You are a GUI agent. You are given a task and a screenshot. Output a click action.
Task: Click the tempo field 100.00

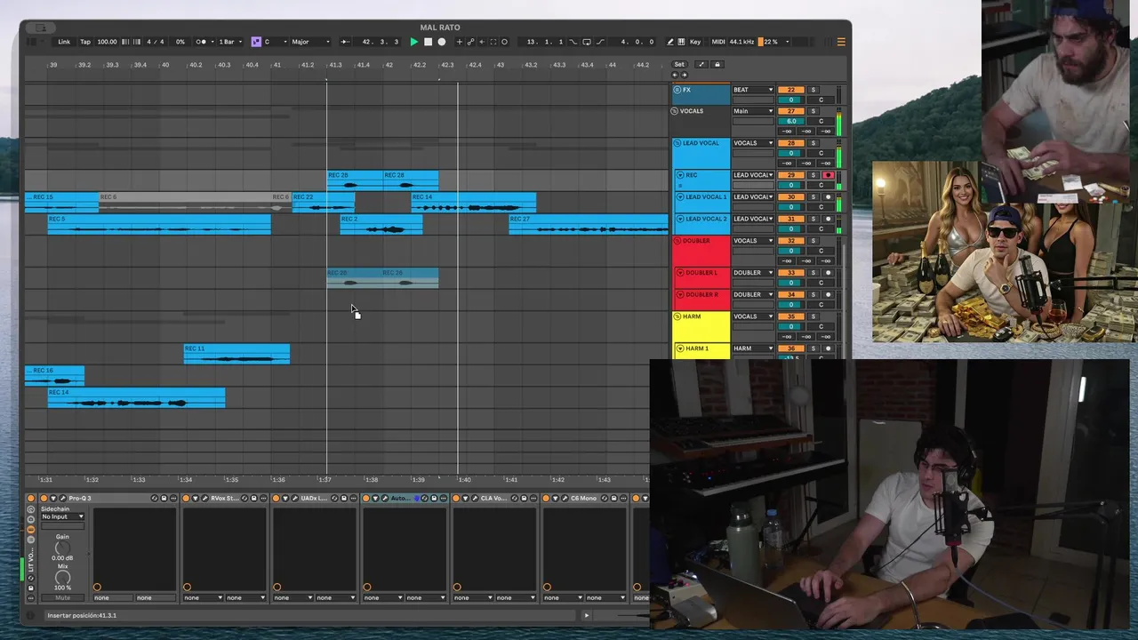[x=107, y=42]
